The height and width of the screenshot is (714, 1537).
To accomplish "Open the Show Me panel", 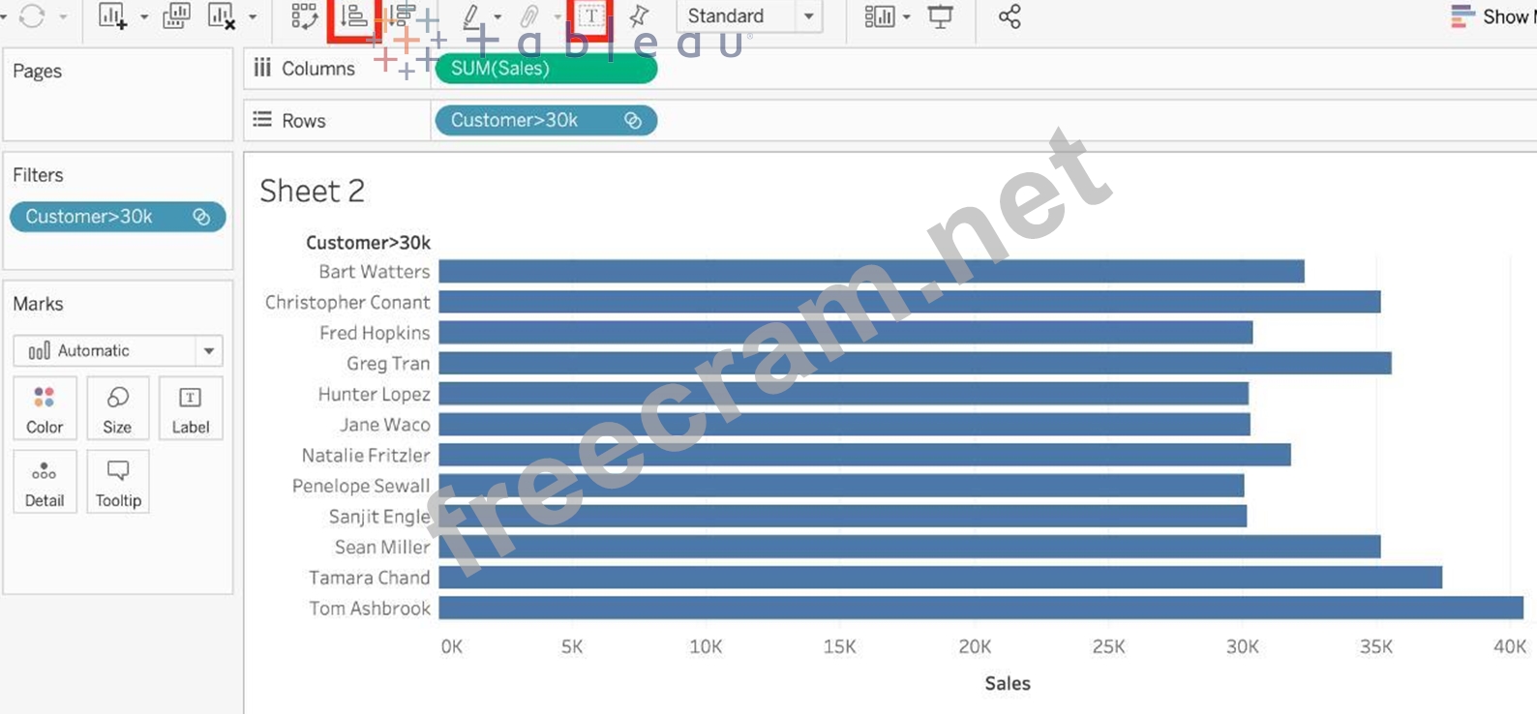I will coord(1491,16).
